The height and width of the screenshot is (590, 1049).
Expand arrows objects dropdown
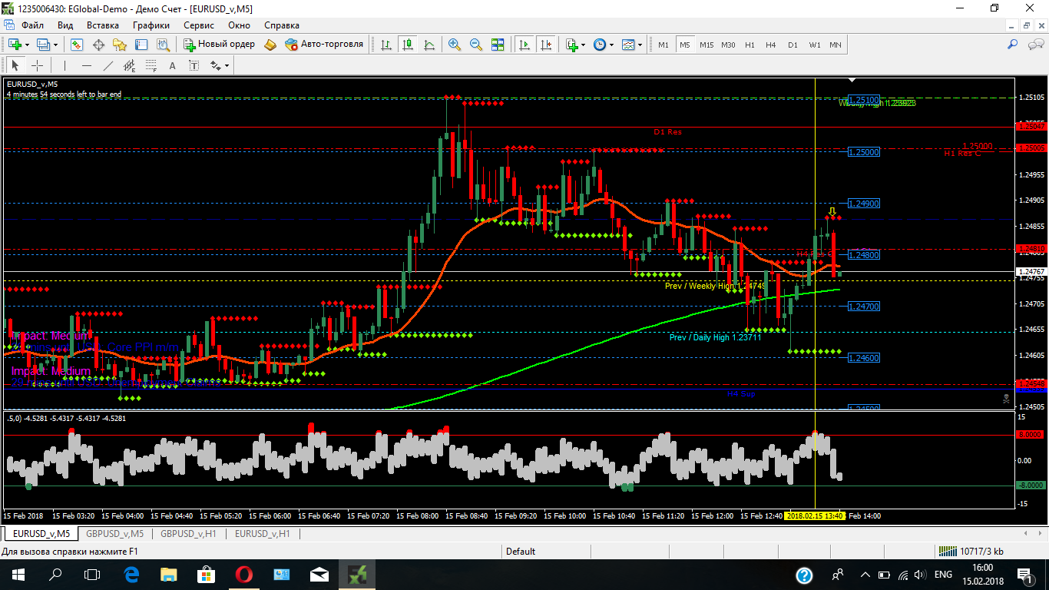pyautogui.click(x=227, y=65)
